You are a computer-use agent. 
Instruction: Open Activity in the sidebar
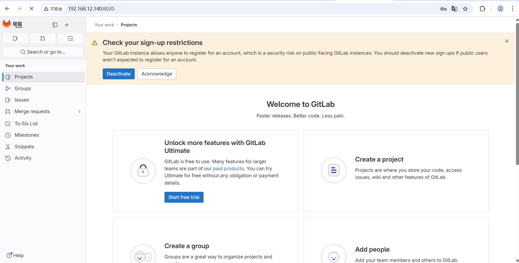[43, 158]
